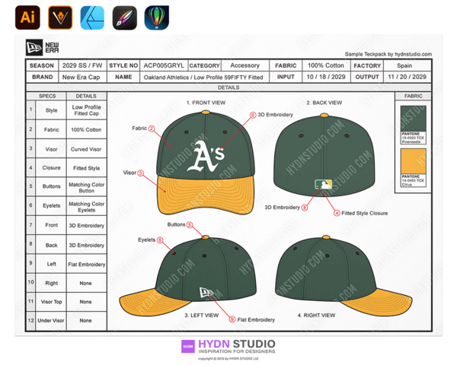Click the '3. LEFT VIEW' label

(x=201, y=316)
